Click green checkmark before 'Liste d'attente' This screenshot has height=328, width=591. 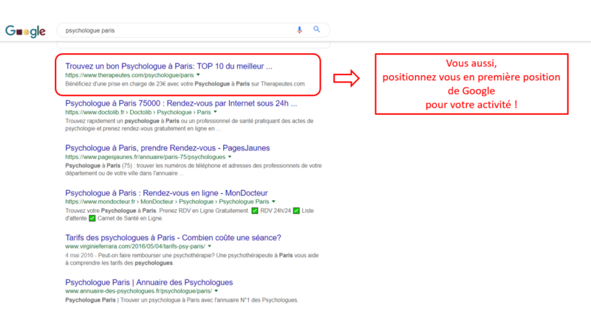[296, 211]
